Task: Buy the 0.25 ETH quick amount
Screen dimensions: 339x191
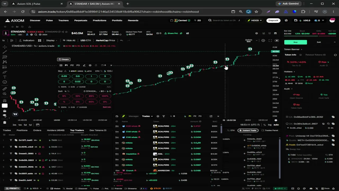Action: 64,76
